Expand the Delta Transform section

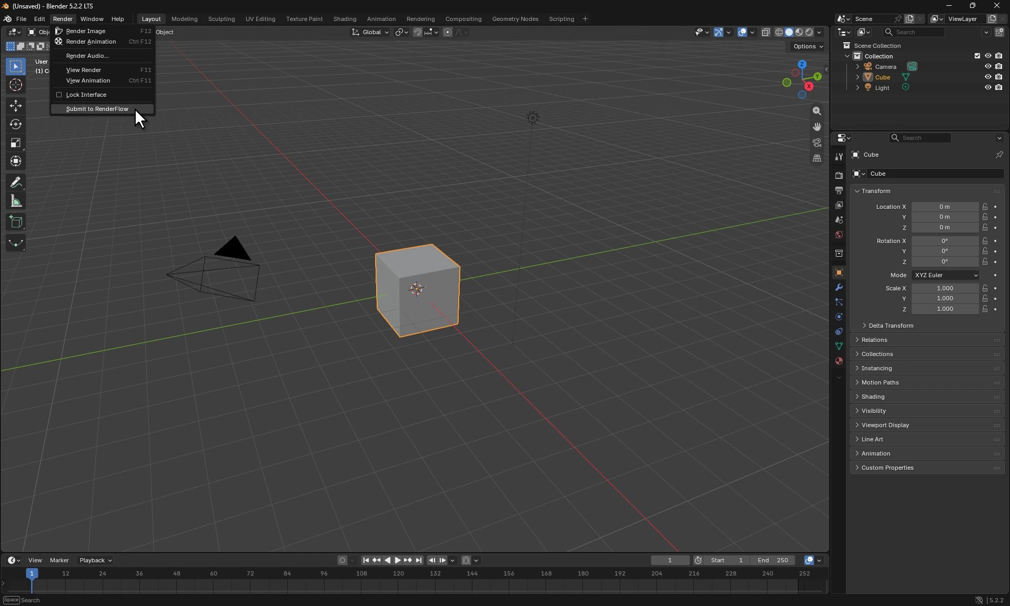(x=891, y=326)
